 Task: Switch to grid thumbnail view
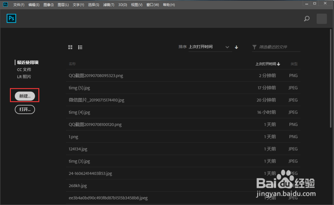coord(70,47)
